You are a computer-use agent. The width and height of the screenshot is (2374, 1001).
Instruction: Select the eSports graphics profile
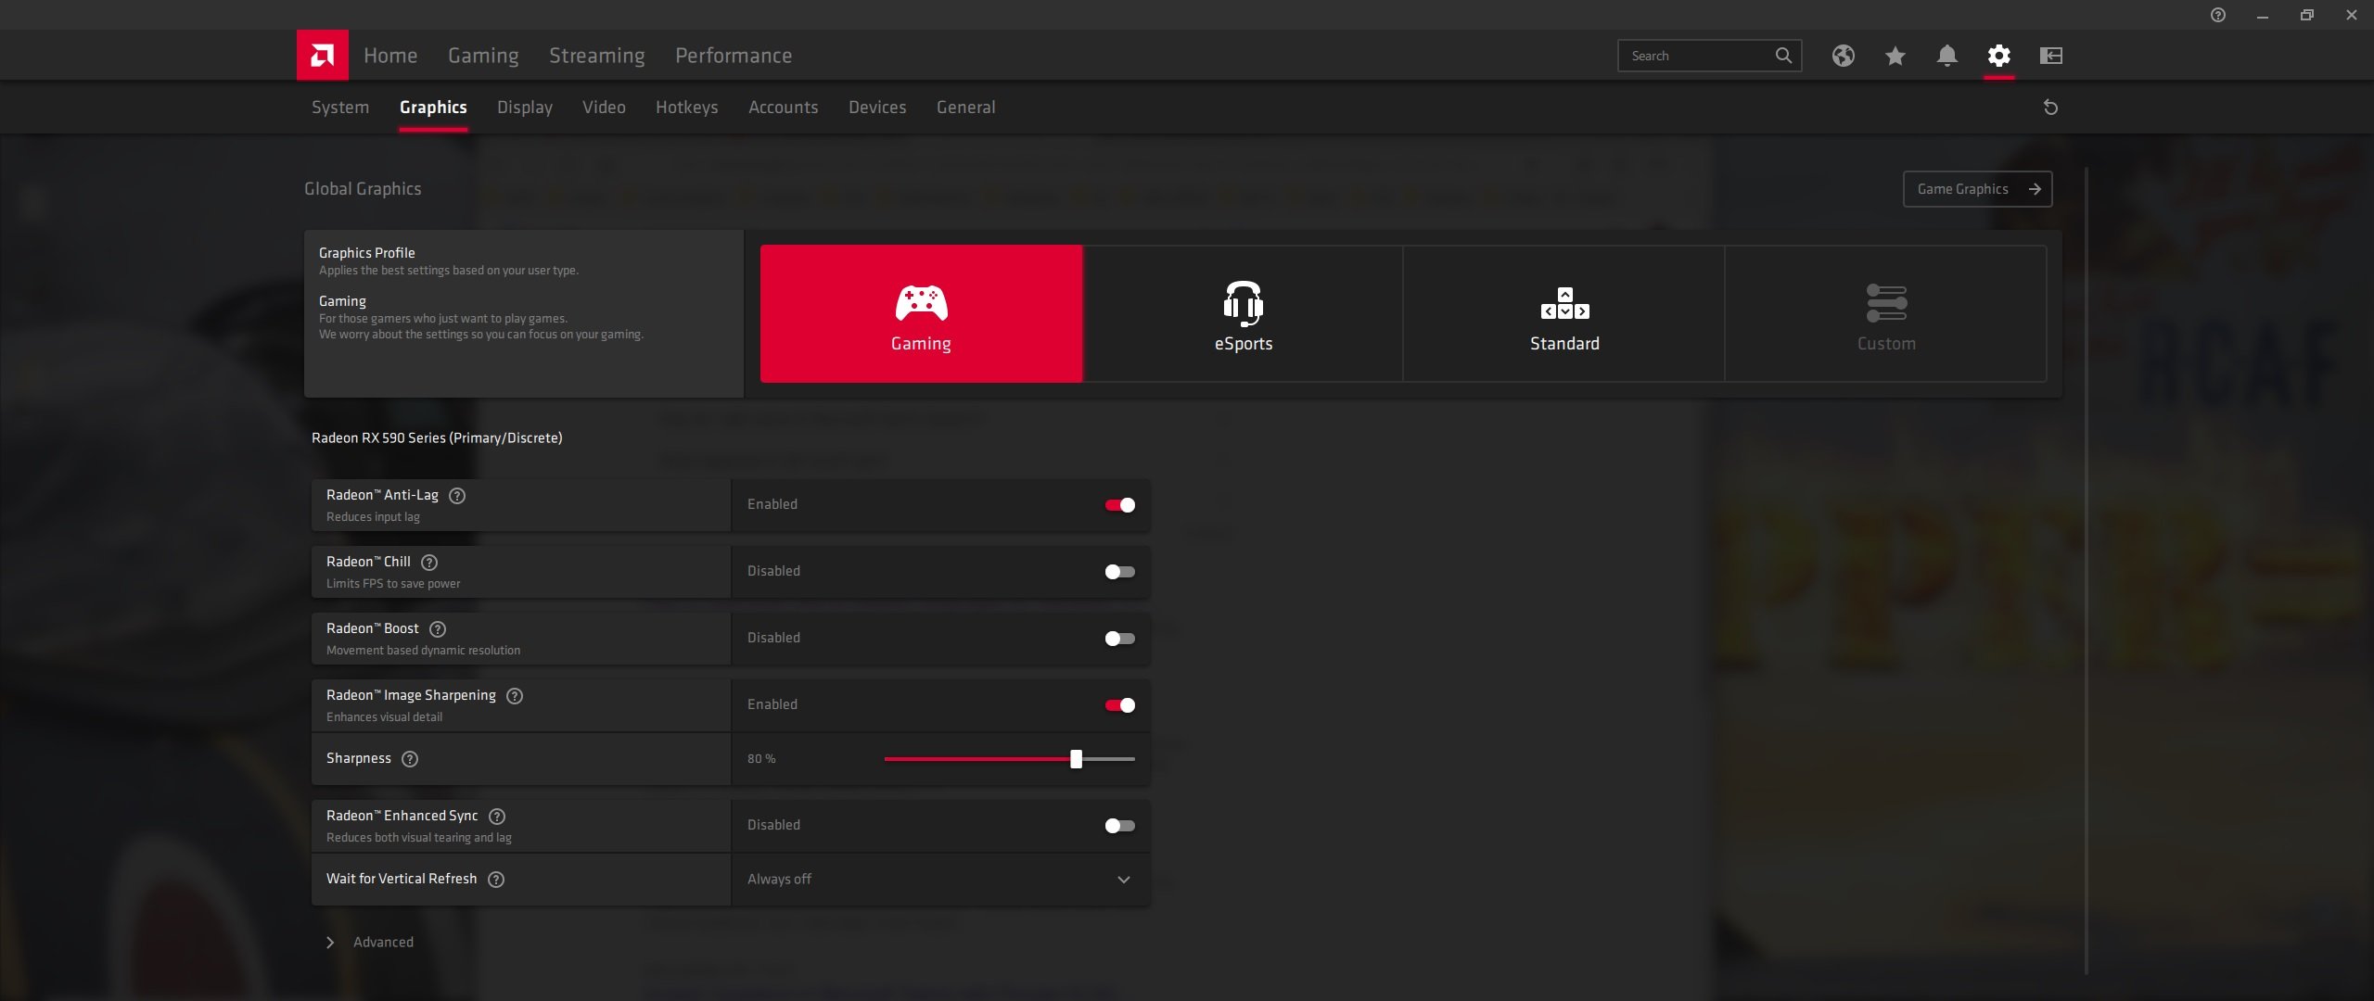click(x=1243, y=313)
